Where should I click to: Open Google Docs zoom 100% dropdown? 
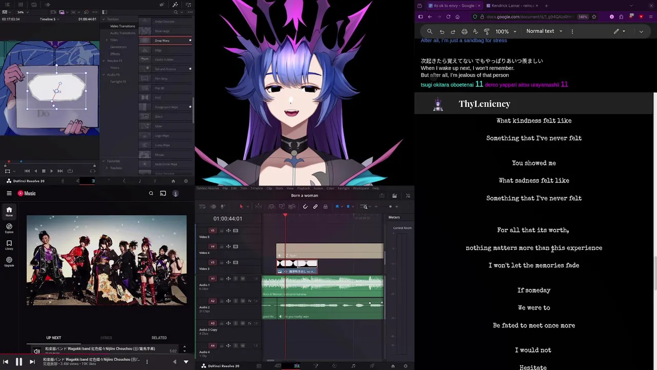pyautogui.click(x=506, y=31)
